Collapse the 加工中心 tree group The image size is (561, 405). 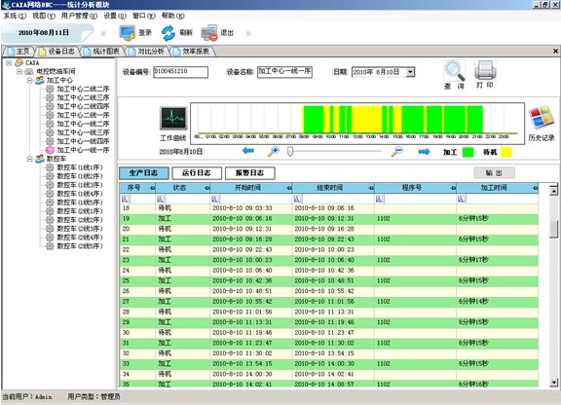(30, 80)
